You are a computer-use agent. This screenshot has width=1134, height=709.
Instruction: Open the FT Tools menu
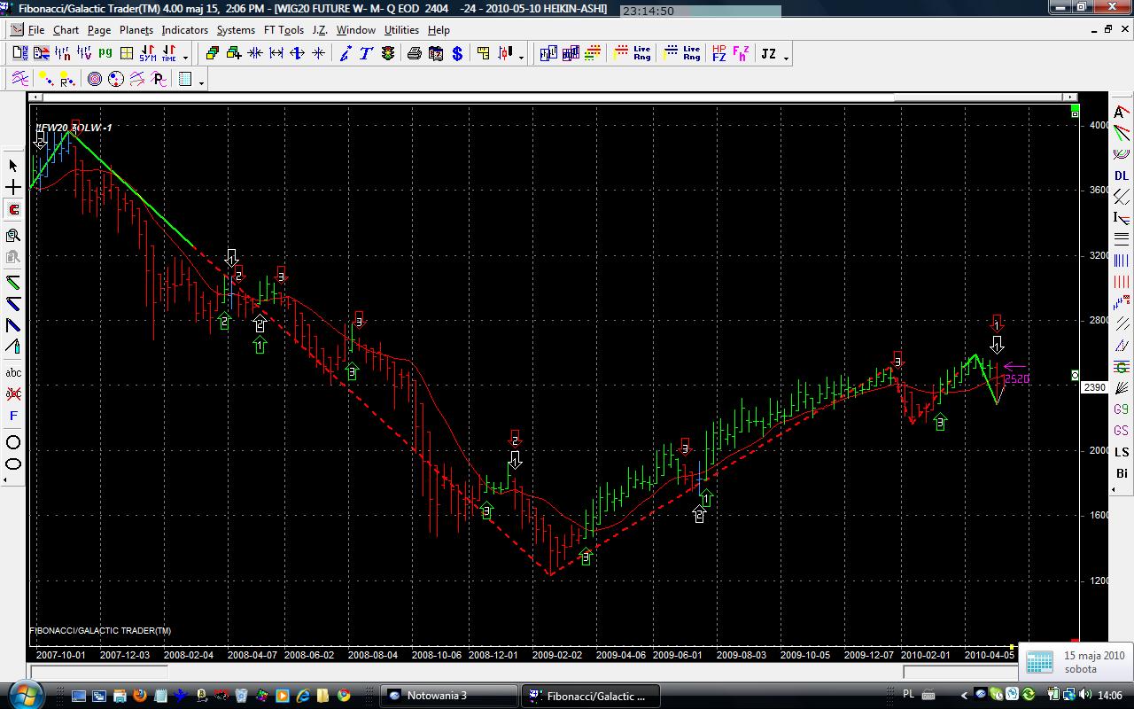click(x=283, y=30)
